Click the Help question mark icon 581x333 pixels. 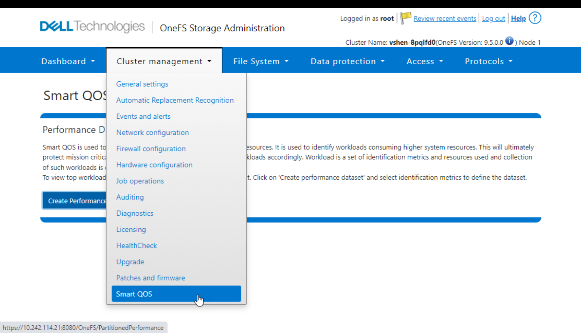click(x=535, y=18)
